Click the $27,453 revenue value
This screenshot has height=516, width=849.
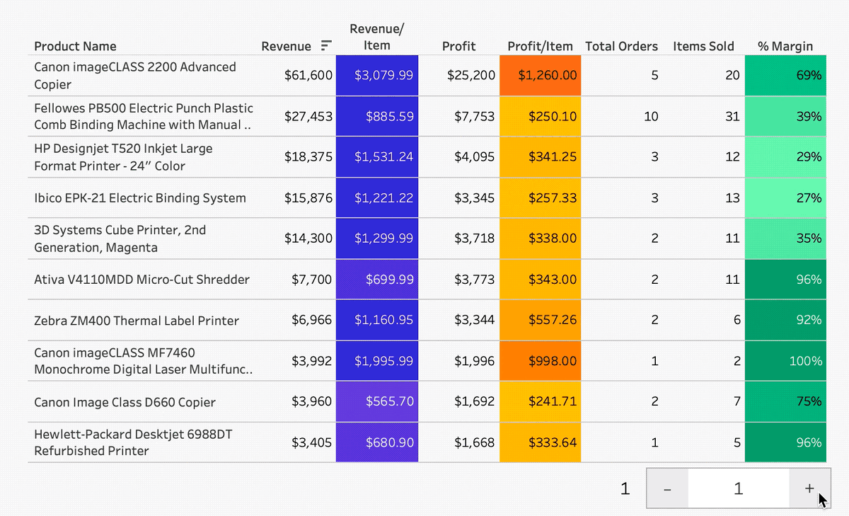(x=308, y=116)
